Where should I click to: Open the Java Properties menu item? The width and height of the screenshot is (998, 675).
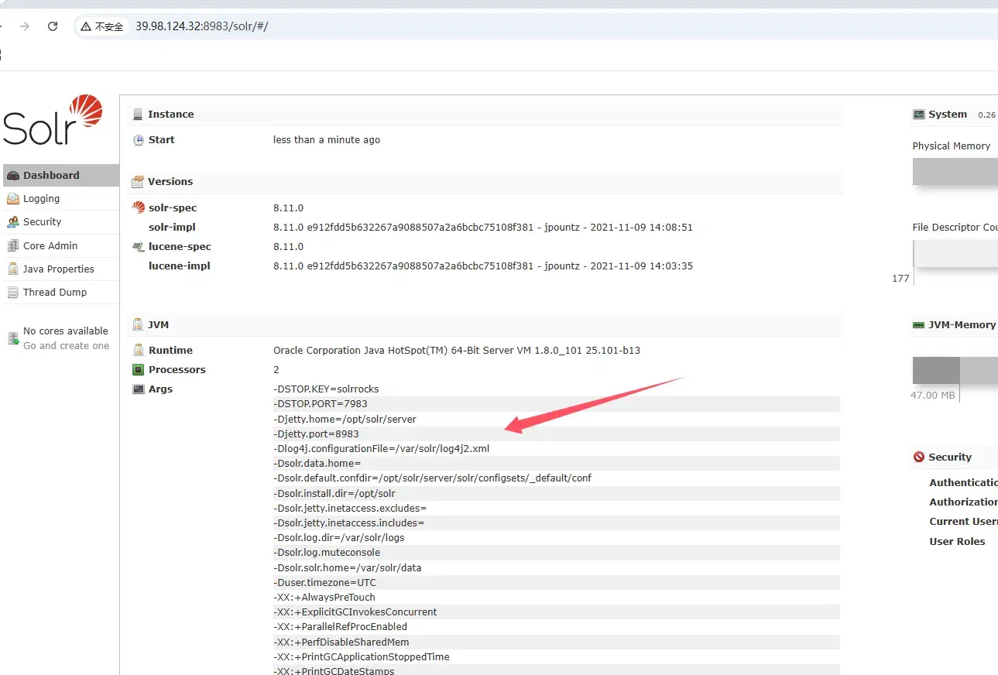(x=60, y=269)
